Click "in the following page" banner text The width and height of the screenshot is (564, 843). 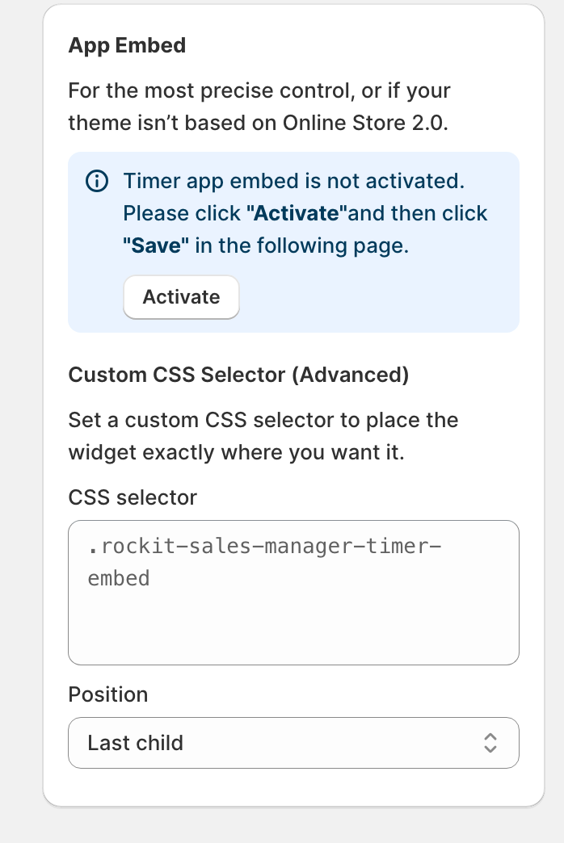(x=302, y=245)
